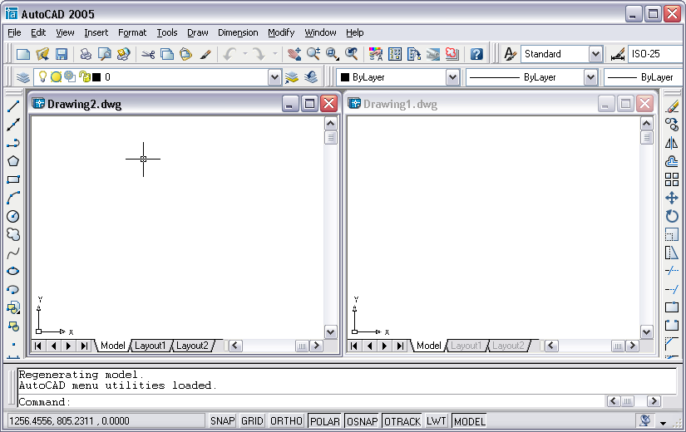Viewport: 686px width, 432px height.
Task: Click the Plot printer icon
Action: pyautogui.click(x=86, y=54)
